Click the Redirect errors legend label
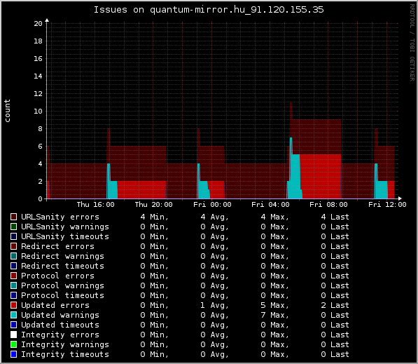 point(57,246)
